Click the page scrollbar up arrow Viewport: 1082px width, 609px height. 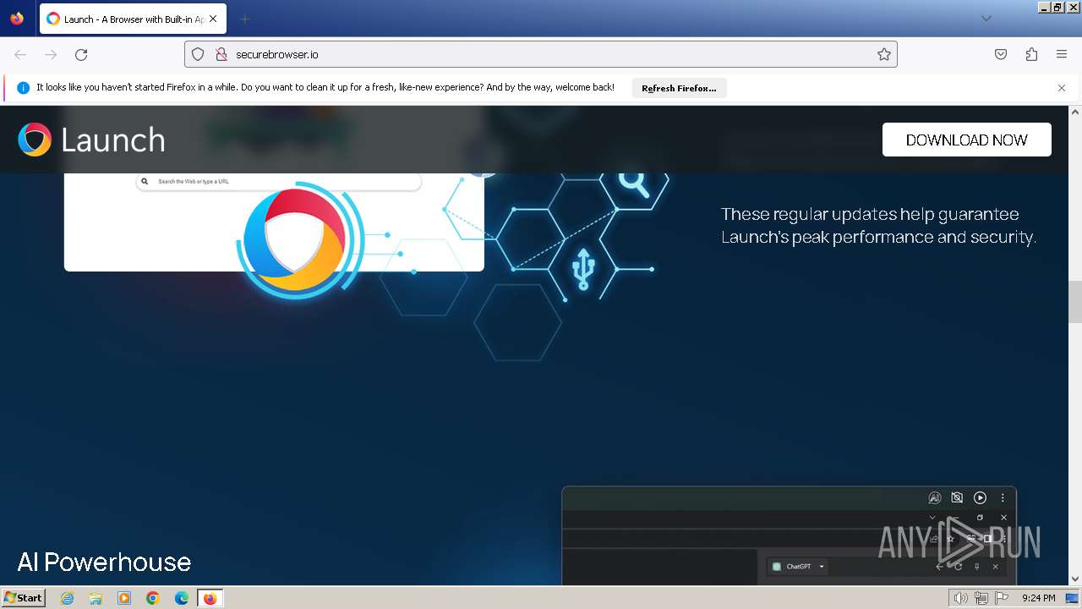pyautogui.click(x=1075, y=112)
